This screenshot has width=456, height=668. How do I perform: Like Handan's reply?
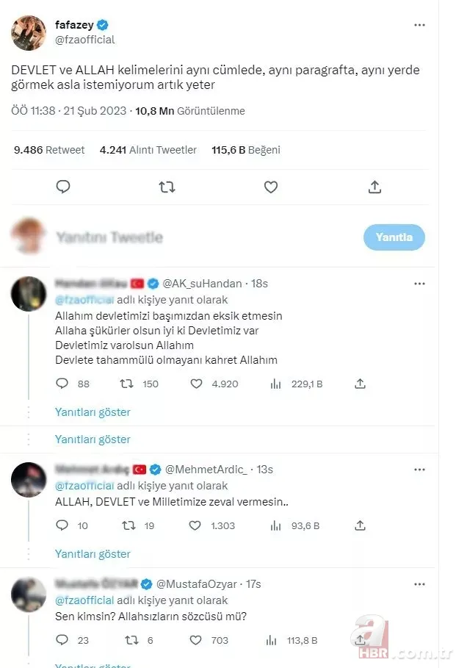pos(196,383)
